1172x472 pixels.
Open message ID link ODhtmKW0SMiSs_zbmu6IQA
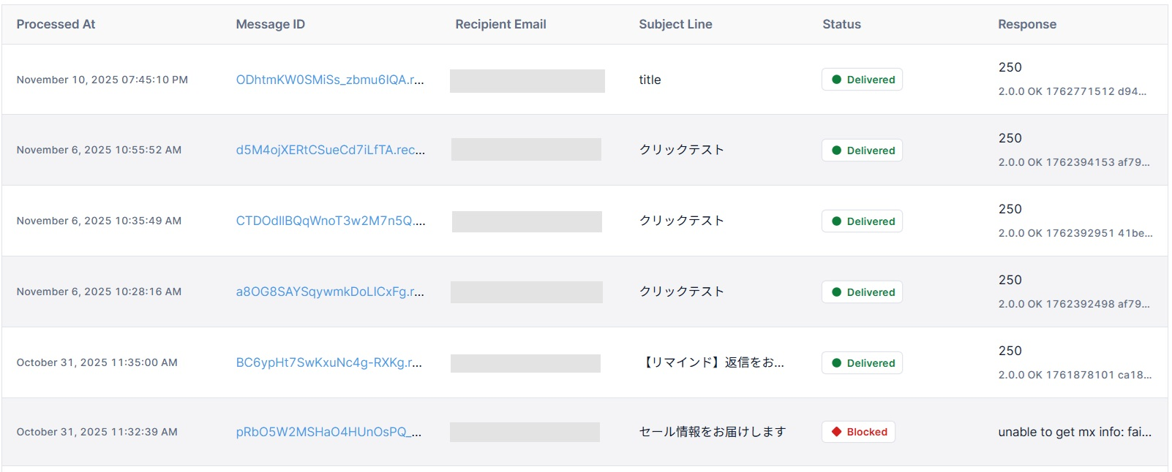click(x=329, y=80)
